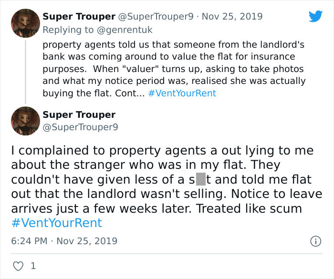
Task: Click the @SuperTrouper9 handle below the second name
Action: point(80,127)
